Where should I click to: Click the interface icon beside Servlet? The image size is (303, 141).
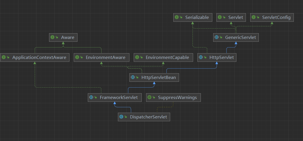(x=220, y=17)
